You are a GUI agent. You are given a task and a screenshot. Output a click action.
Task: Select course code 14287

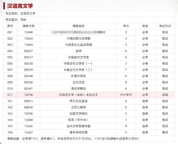[x=28, y=132]
